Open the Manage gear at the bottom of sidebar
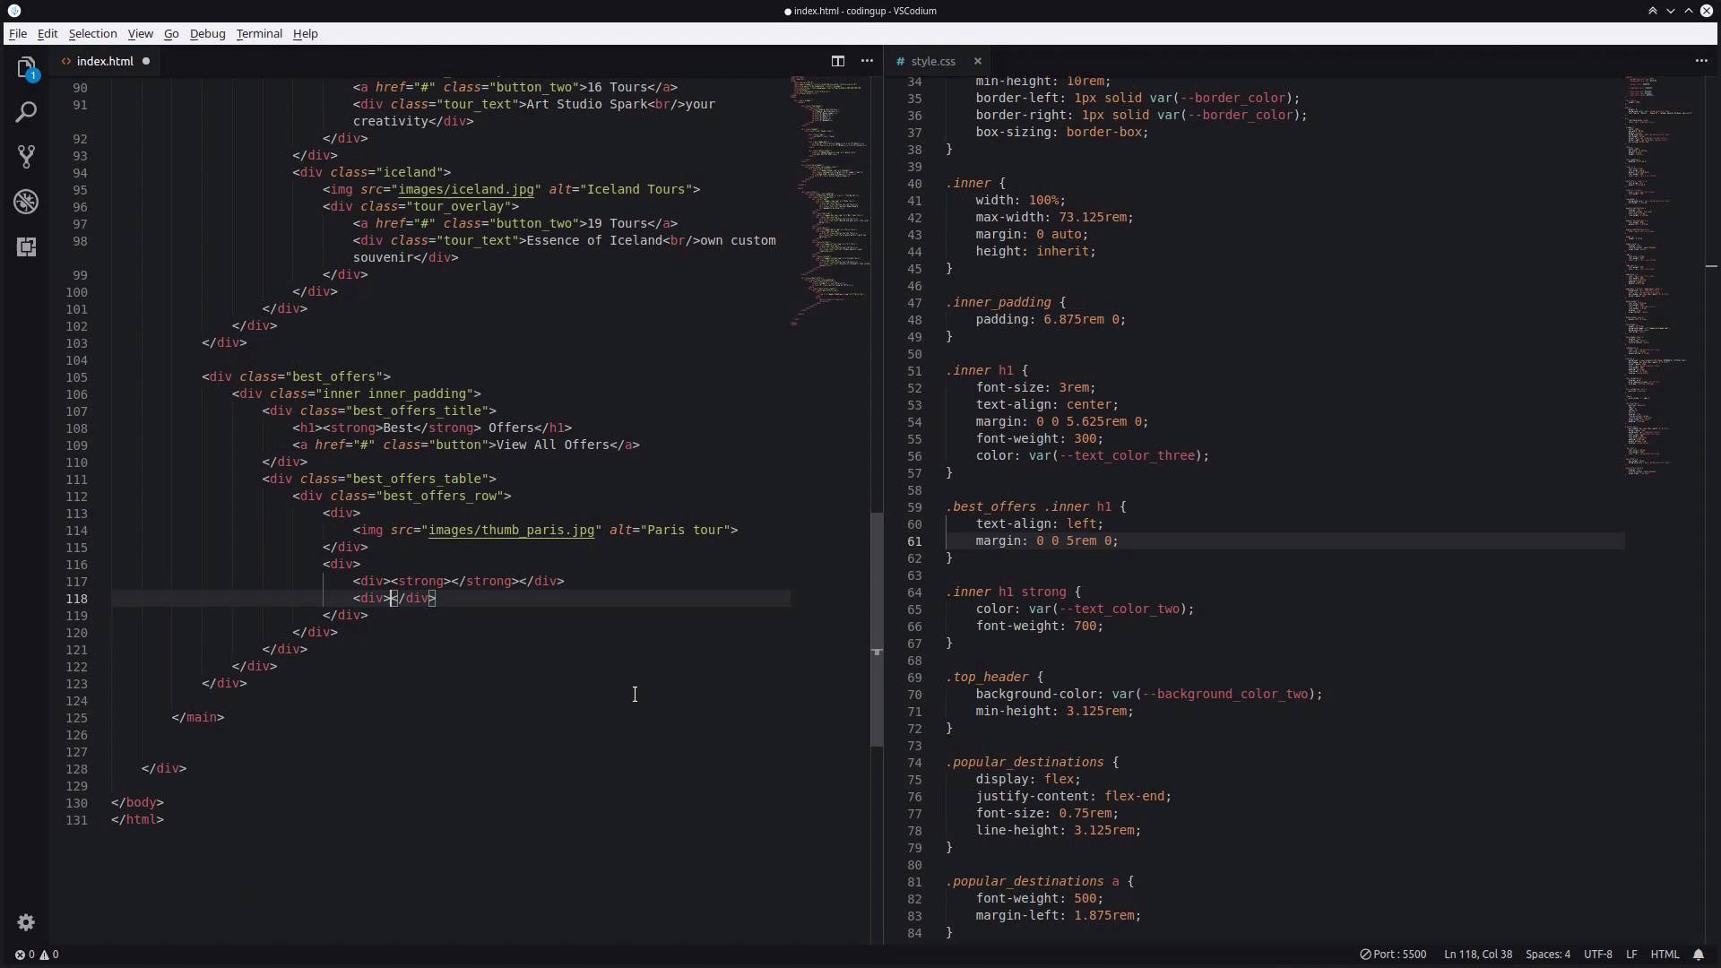 [x=26, y=921]
